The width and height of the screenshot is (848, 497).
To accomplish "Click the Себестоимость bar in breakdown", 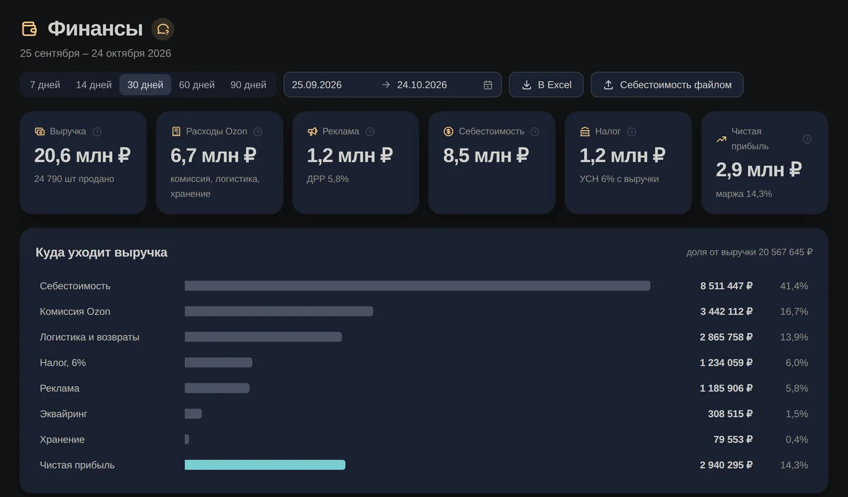I will pyautogui.click(x=417, y=286).
